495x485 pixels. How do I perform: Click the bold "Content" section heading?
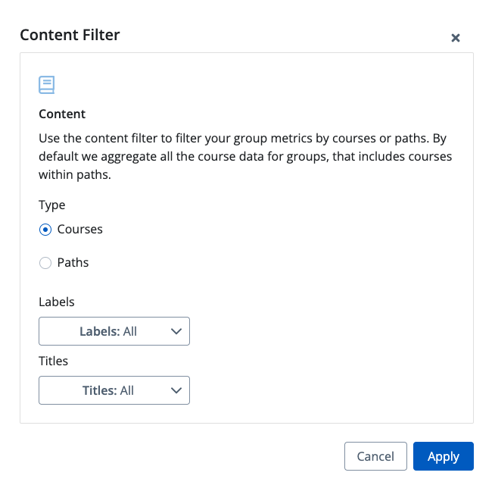(62, 114)
